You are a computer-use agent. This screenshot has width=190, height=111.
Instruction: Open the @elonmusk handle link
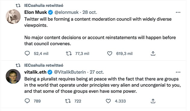67,12
